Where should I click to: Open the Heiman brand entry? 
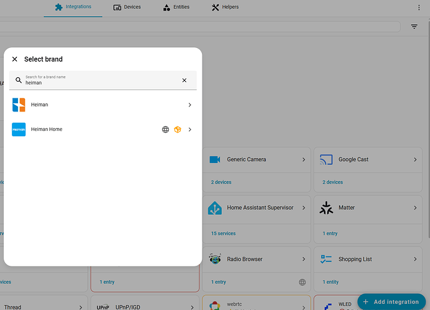[103, 105]
